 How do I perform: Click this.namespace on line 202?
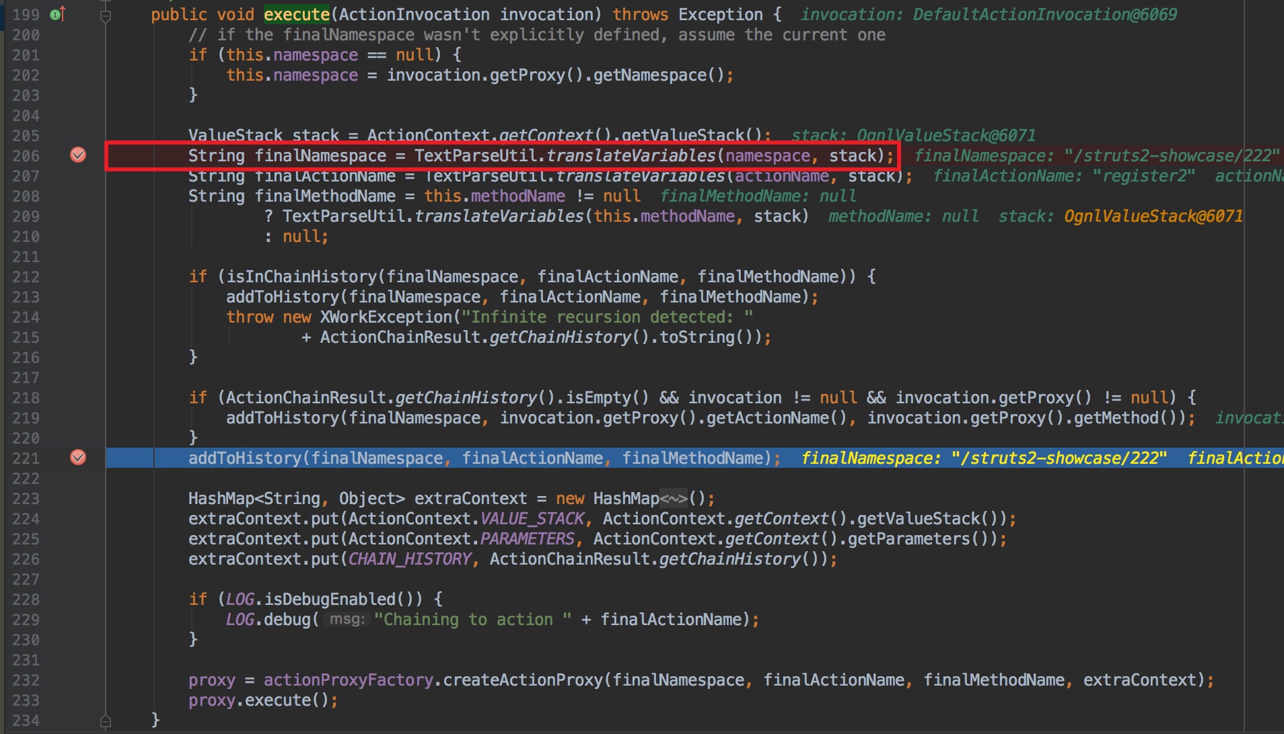tap(292, 75)
